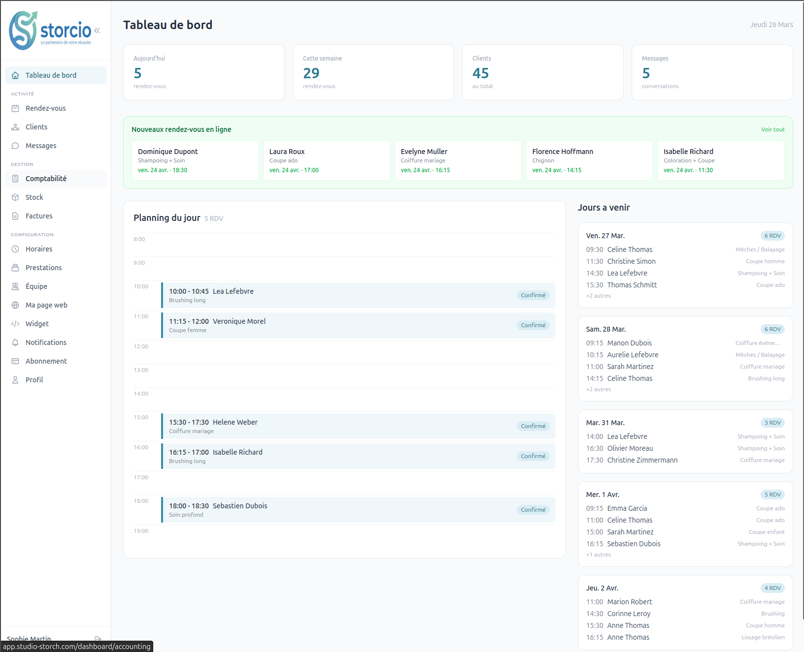The height and width of the screenshot is (652, 804).
Task: Open Helene Weber's Coiffure mariage appointment
Action: 358,426
